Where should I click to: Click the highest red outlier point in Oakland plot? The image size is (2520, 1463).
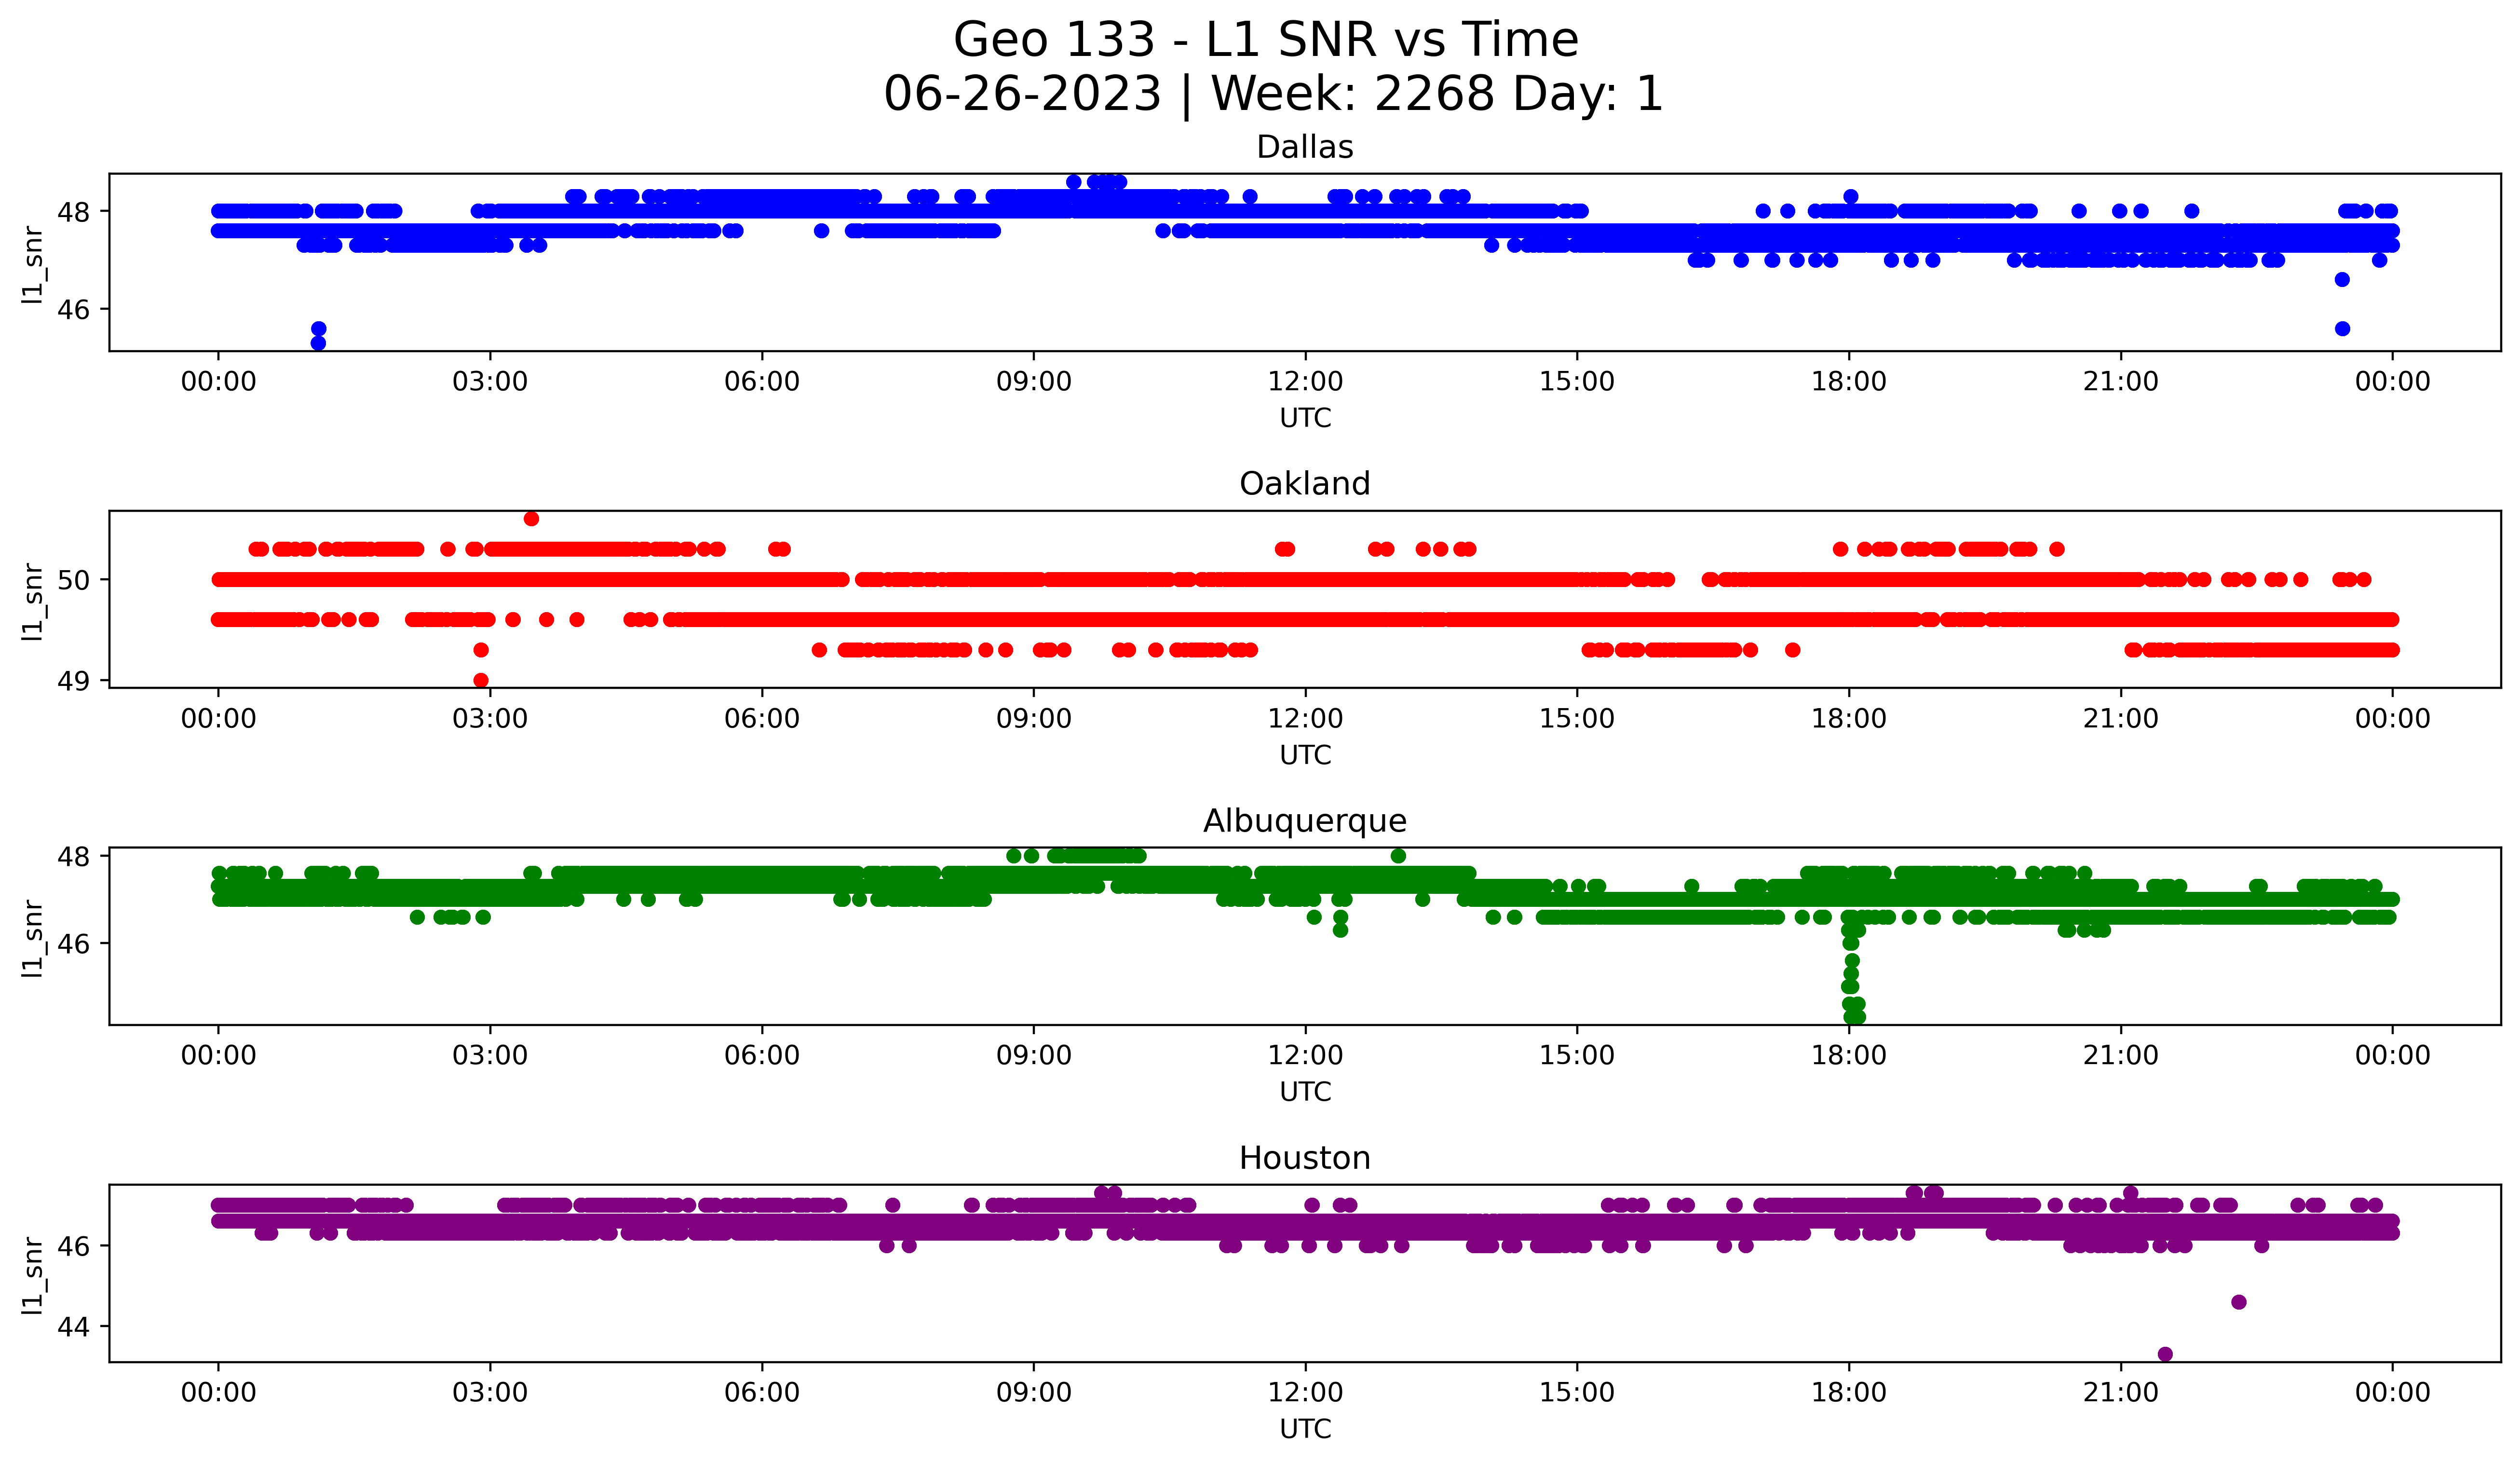531,518
